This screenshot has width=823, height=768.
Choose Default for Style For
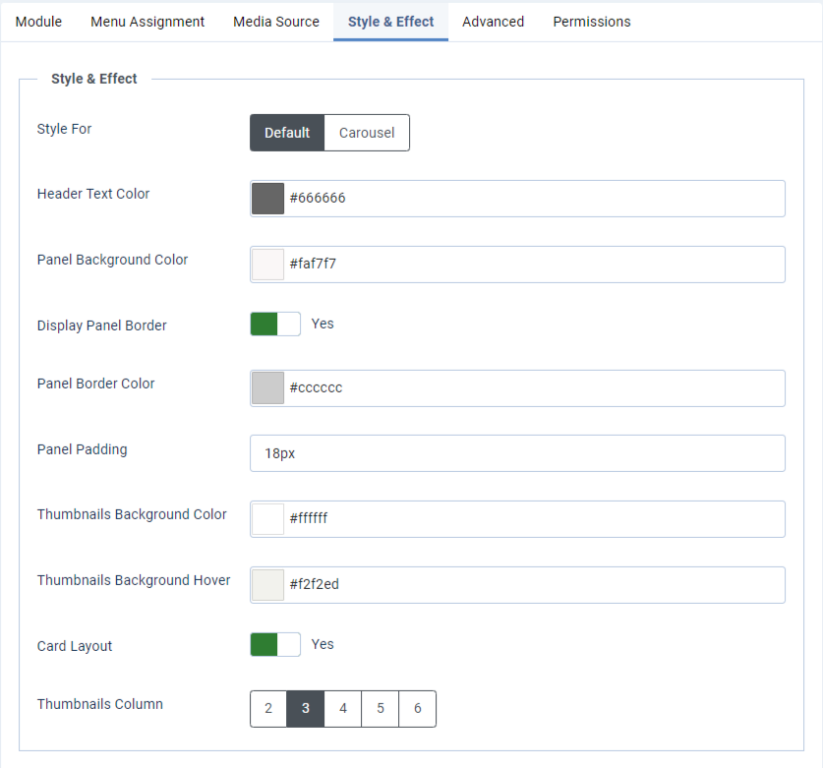pos(287,133)
